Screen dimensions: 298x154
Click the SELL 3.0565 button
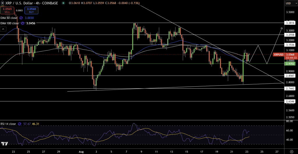click(7, 10)
